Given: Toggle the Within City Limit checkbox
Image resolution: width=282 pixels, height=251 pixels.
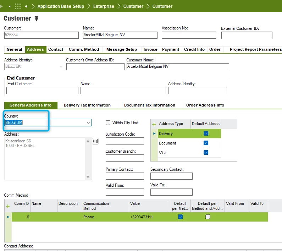Looking at the screenshot, I should coord(108,123).
